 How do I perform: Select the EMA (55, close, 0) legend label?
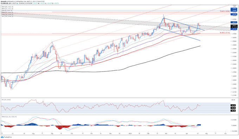pyautogui.click(x=7, y=9)
